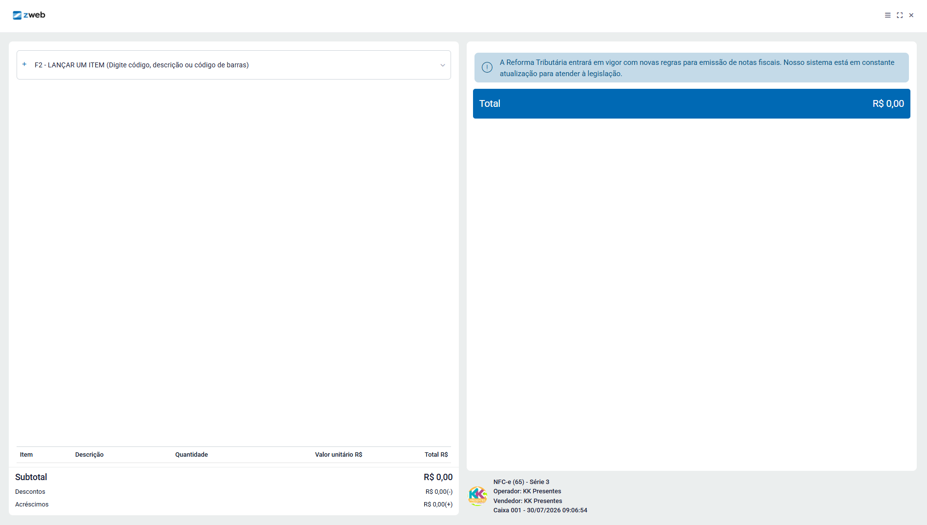Click the Reforma Tributária notice text
Image resolution: width=927 pixels, height=525 pixels.
click(x=697, y=68)
